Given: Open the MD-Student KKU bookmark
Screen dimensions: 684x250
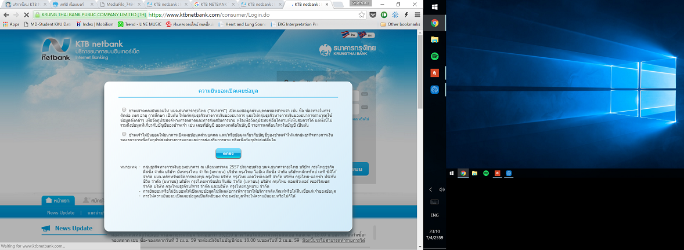Looking at the screenshot, I should tap(46, 24).
